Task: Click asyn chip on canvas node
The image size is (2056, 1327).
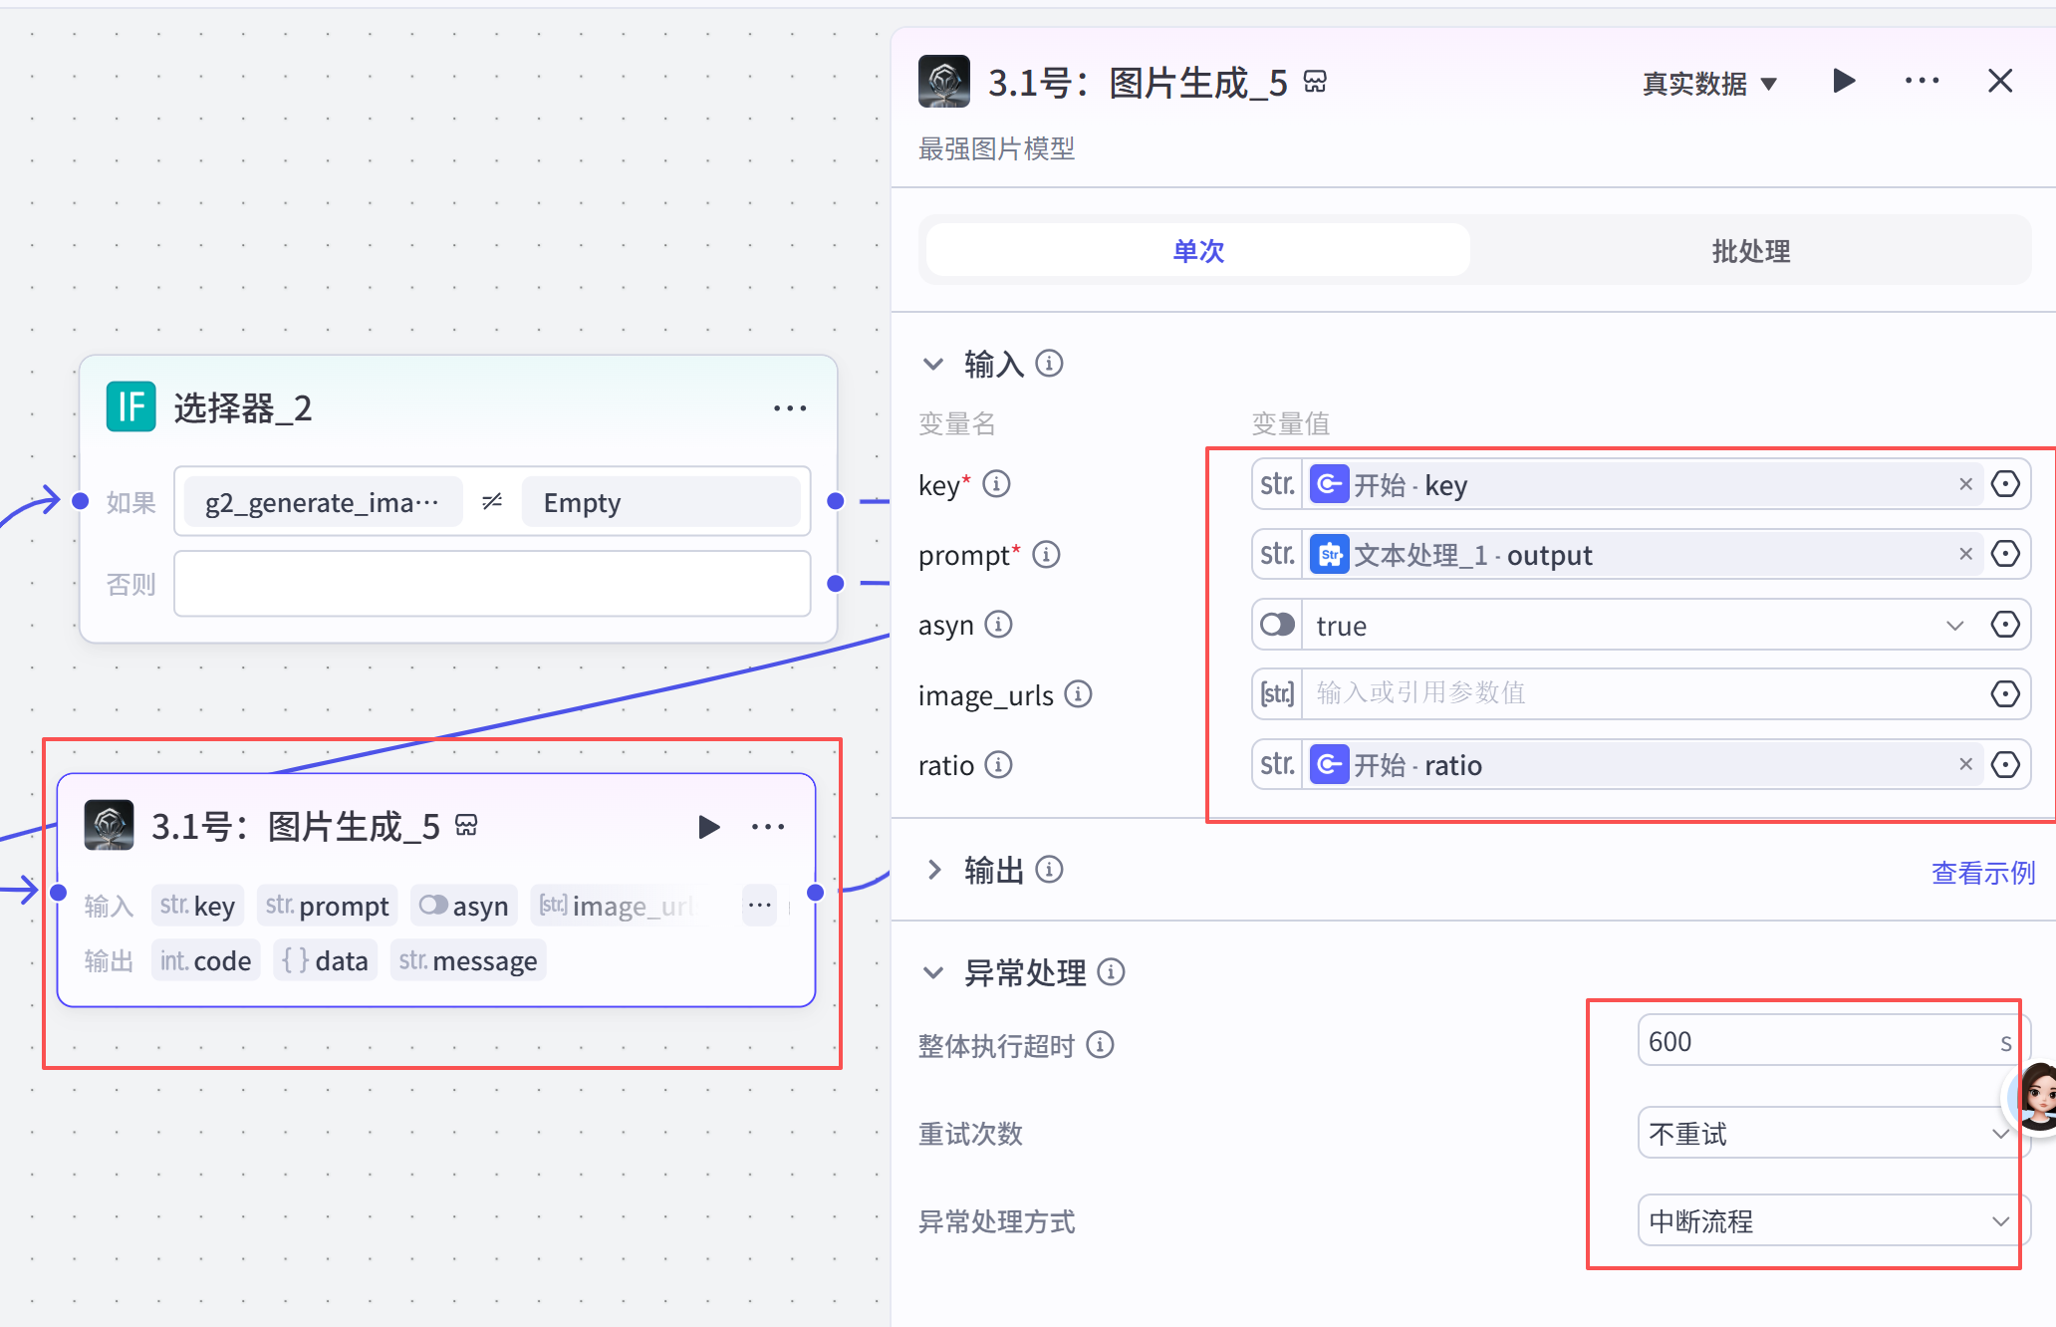Action: (x=464, y=905)
